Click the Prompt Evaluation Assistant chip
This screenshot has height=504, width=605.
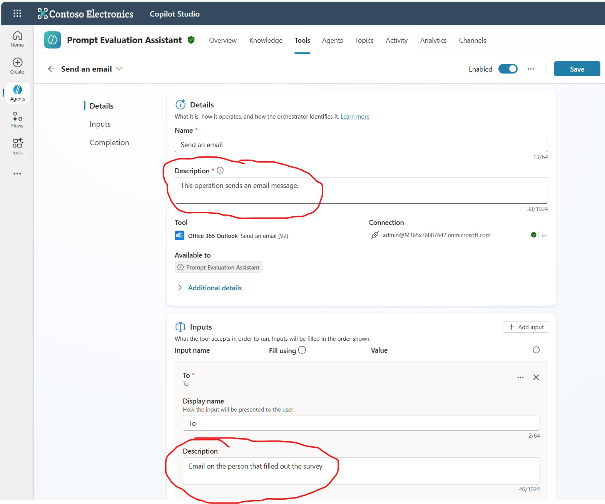(x=219, y=267)
